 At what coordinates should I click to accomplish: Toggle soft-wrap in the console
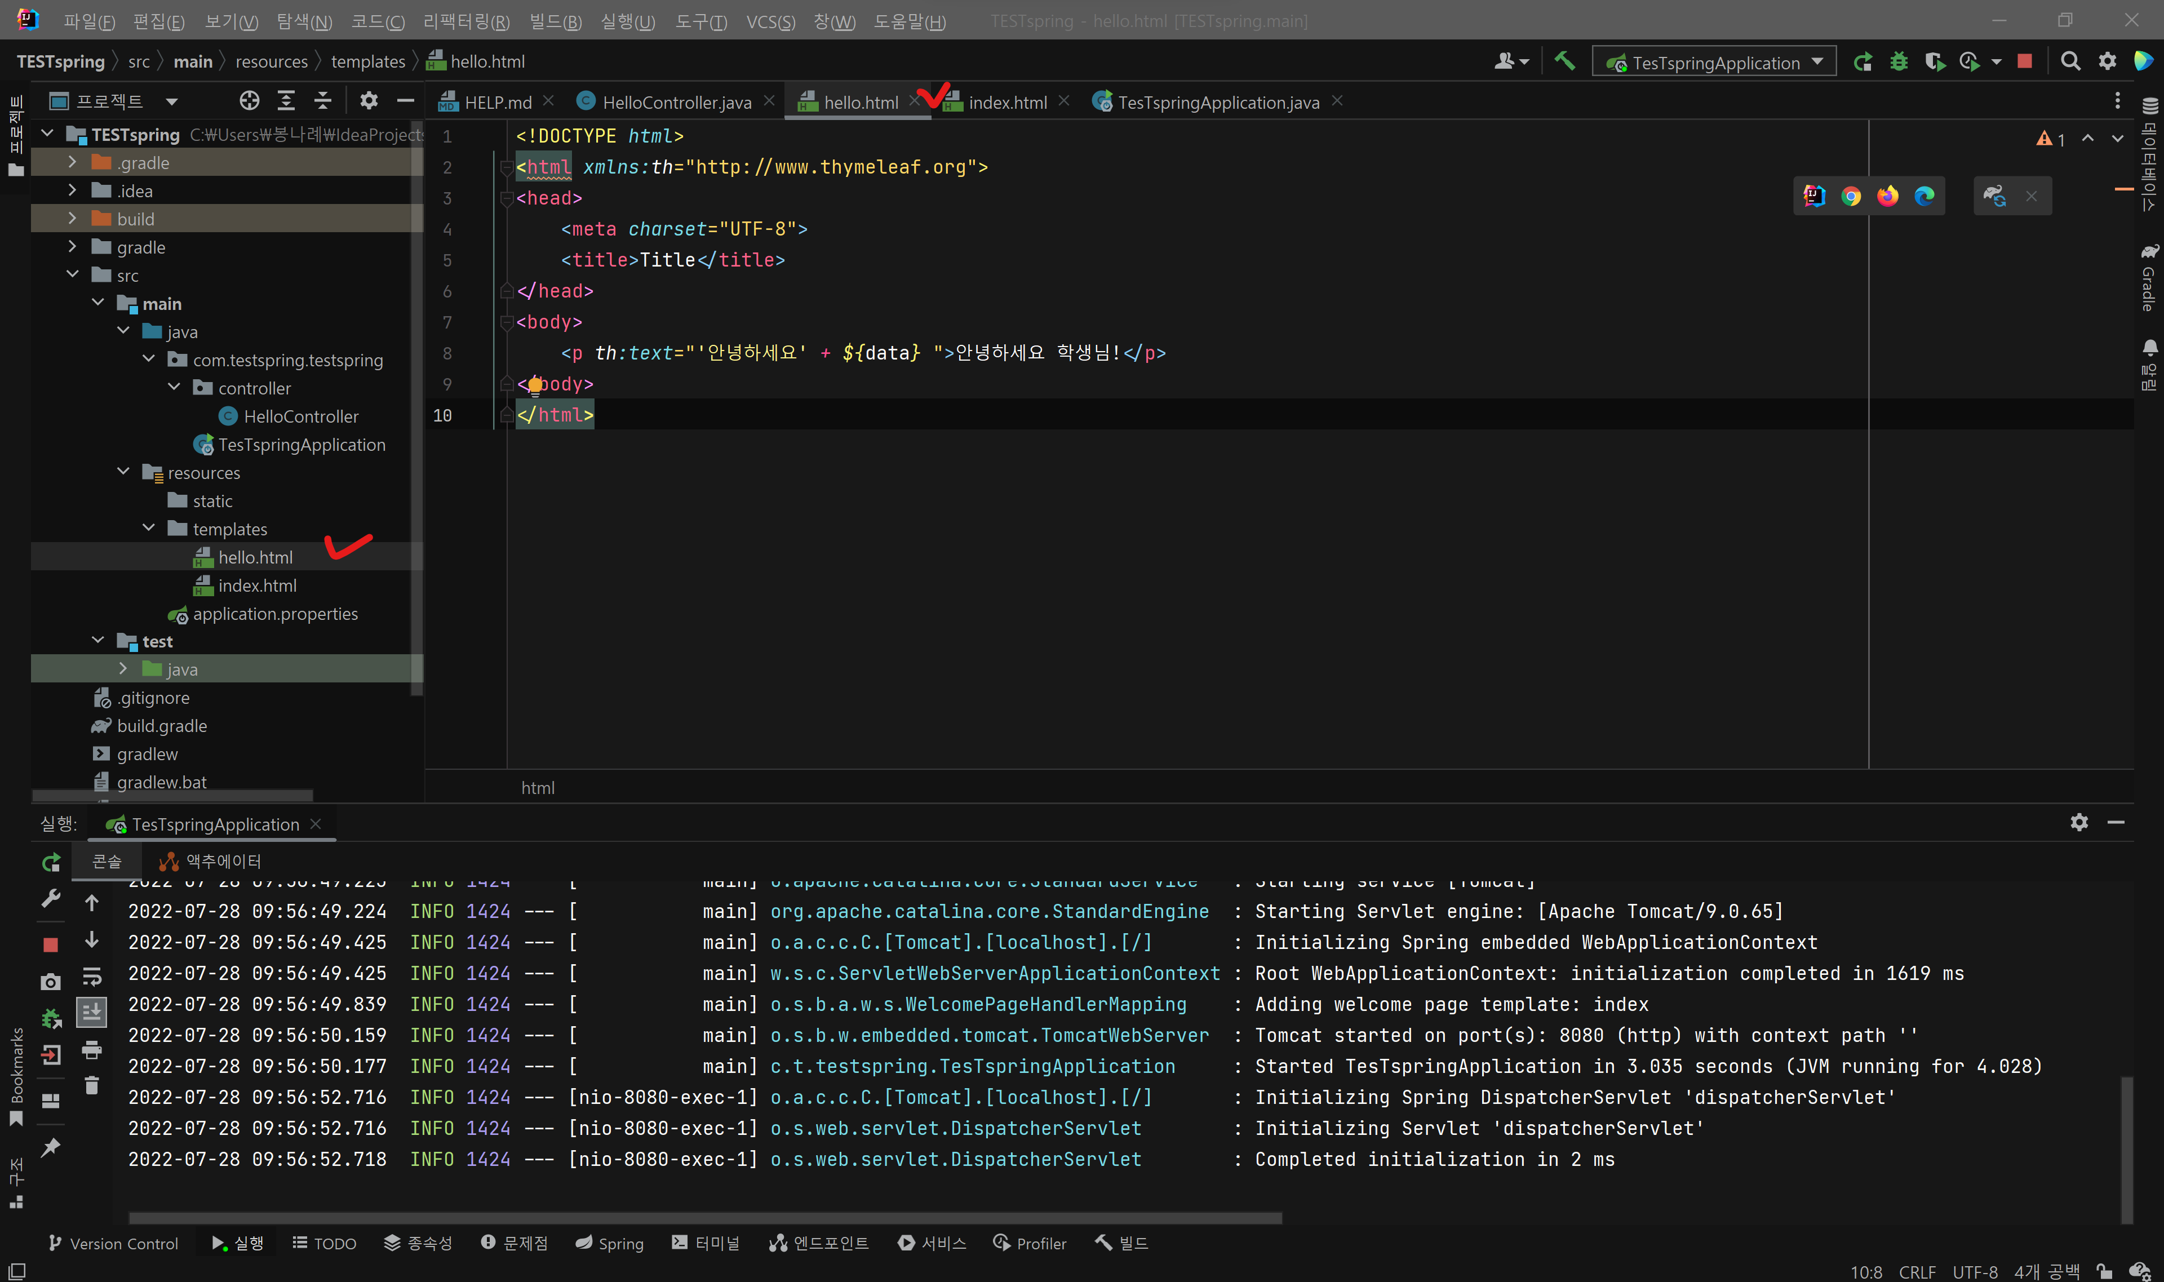pos(91,977)
